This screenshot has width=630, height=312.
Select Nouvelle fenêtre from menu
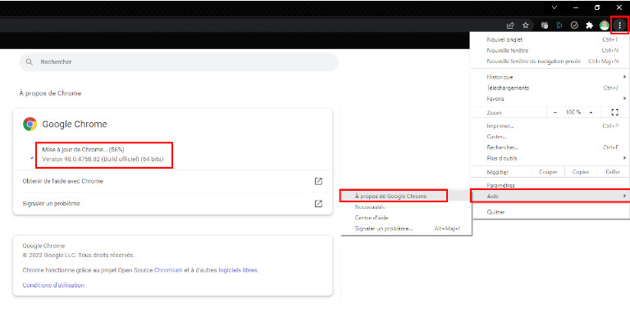(x=550, y=51)
